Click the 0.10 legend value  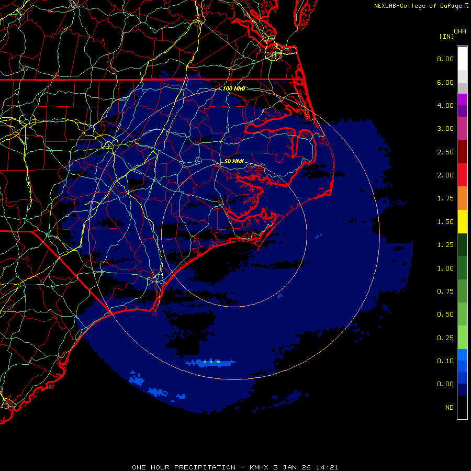(445, 361)
